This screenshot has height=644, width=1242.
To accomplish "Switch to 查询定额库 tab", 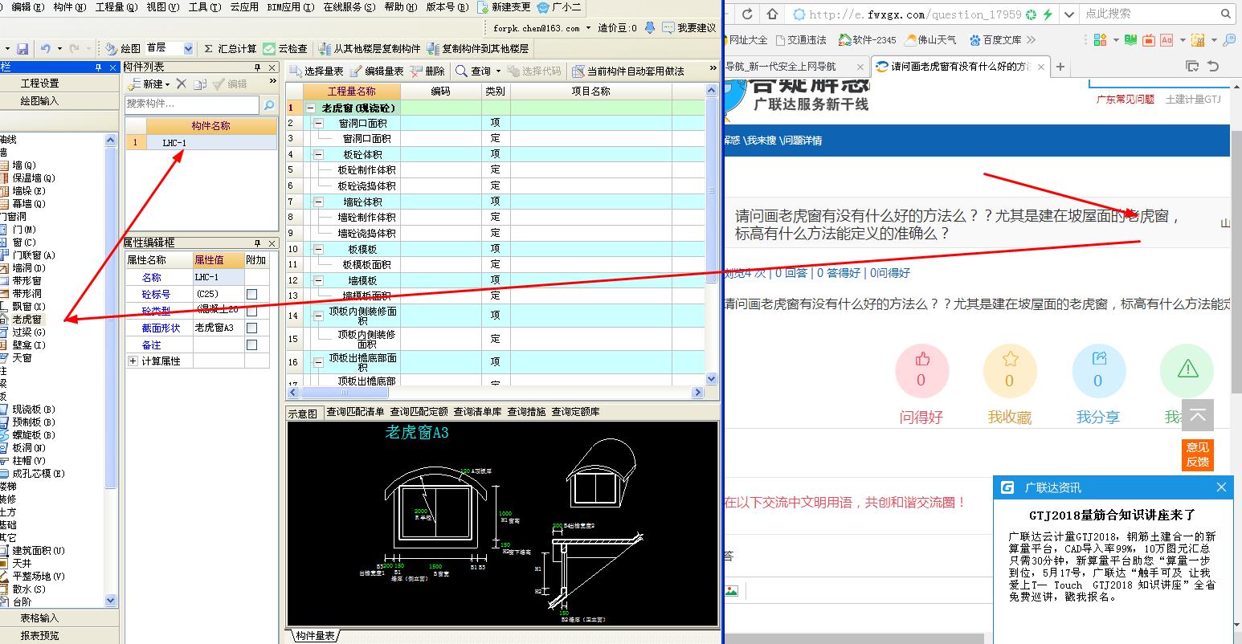I will pos(575,412).
